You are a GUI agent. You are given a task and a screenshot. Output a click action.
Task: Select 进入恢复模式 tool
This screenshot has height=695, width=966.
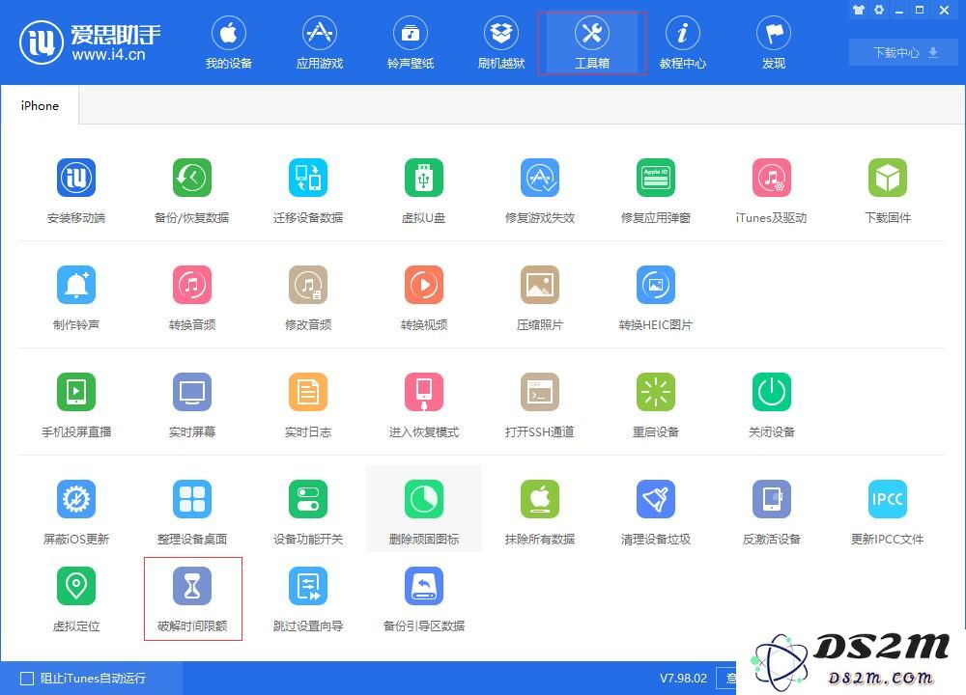424,405
